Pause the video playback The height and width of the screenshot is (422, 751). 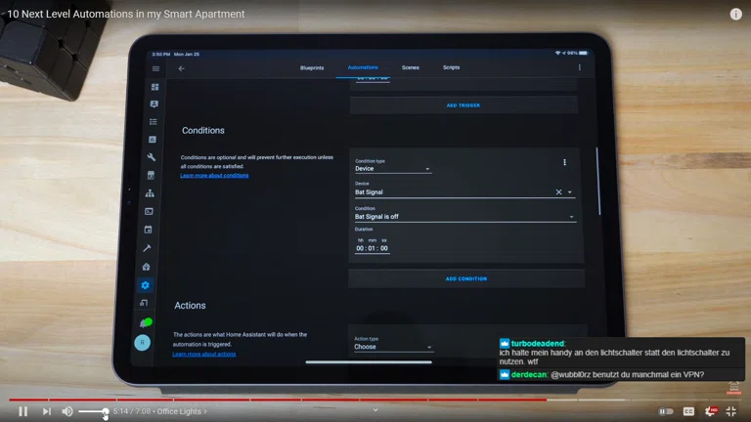pyautogui.click(x=23, y=411)
